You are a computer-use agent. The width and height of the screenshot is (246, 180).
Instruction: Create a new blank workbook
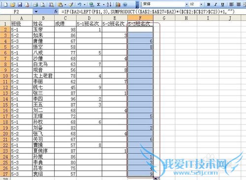[5, 4]
